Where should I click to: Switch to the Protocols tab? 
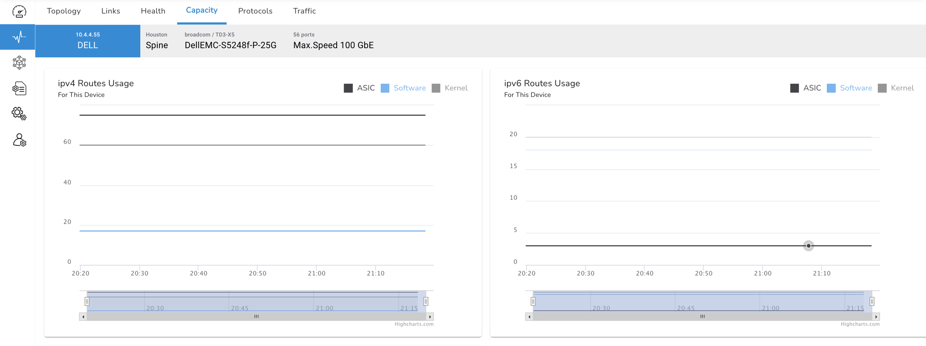255,11
